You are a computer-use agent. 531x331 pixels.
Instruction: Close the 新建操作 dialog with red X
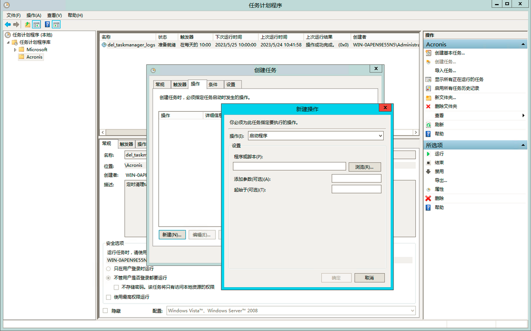click(385, 108)
